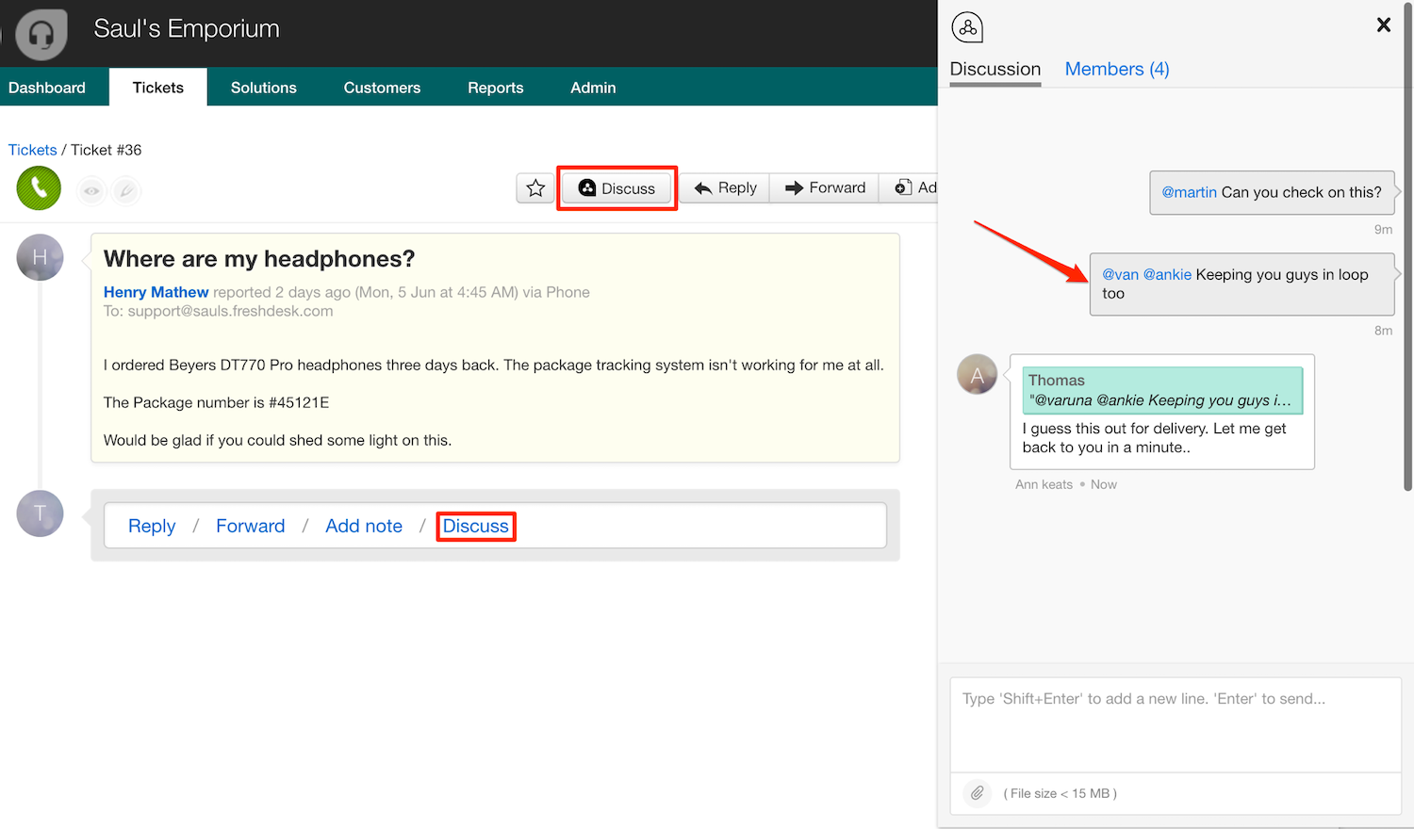Click the quill edit icon beside the eye
Image resolution: width=1414 pixels, height=829 pixels.
(126, 191)
